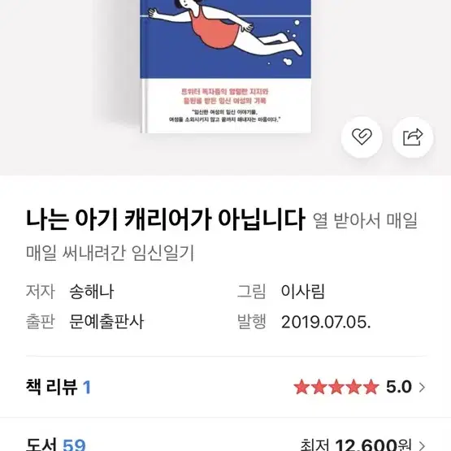
Task: Tap the 책 리뷰 section heading
Action: click(x=51, y=387)
